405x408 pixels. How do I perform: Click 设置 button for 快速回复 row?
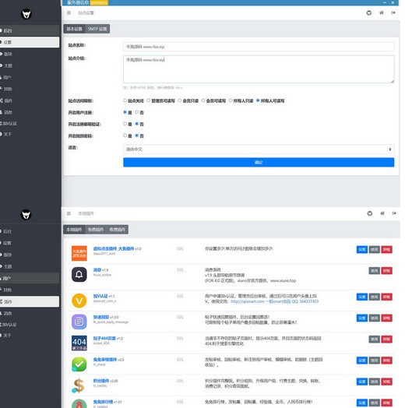point(362,318)
